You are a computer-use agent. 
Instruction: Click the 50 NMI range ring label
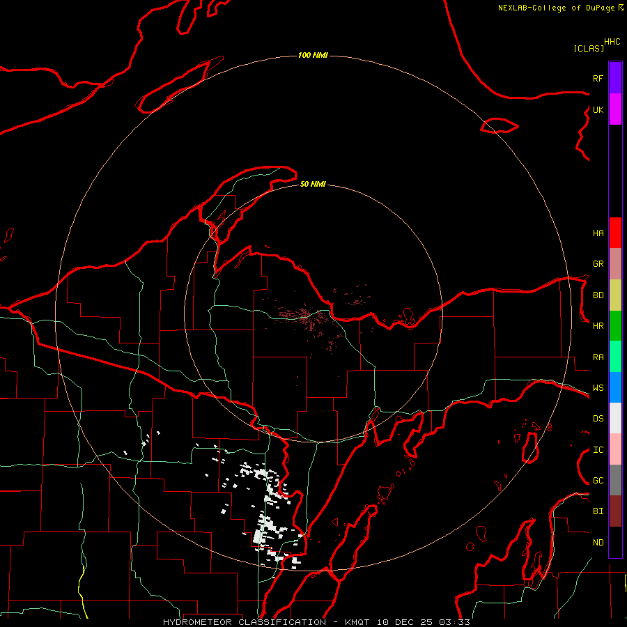(313, 184)
